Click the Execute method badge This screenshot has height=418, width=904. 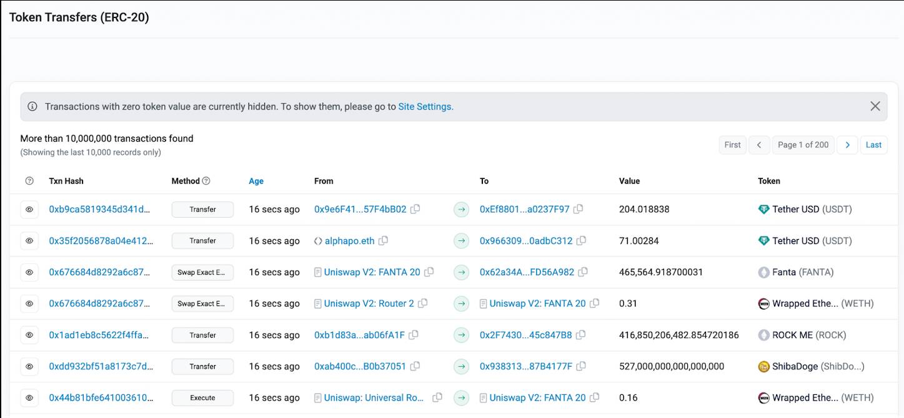pos(202,397)
